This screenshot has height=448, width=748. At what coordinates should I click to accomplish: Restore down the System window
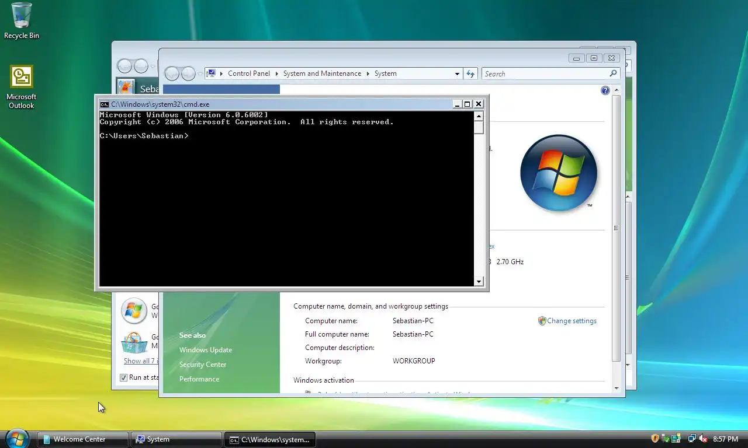594,58
